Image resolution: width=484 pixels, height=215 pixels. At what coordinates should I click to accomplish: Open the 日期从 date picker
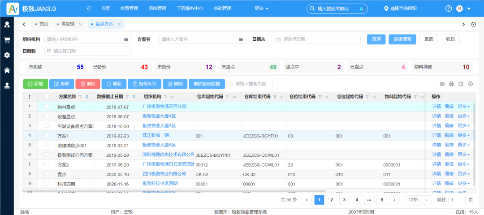[317, 39]
